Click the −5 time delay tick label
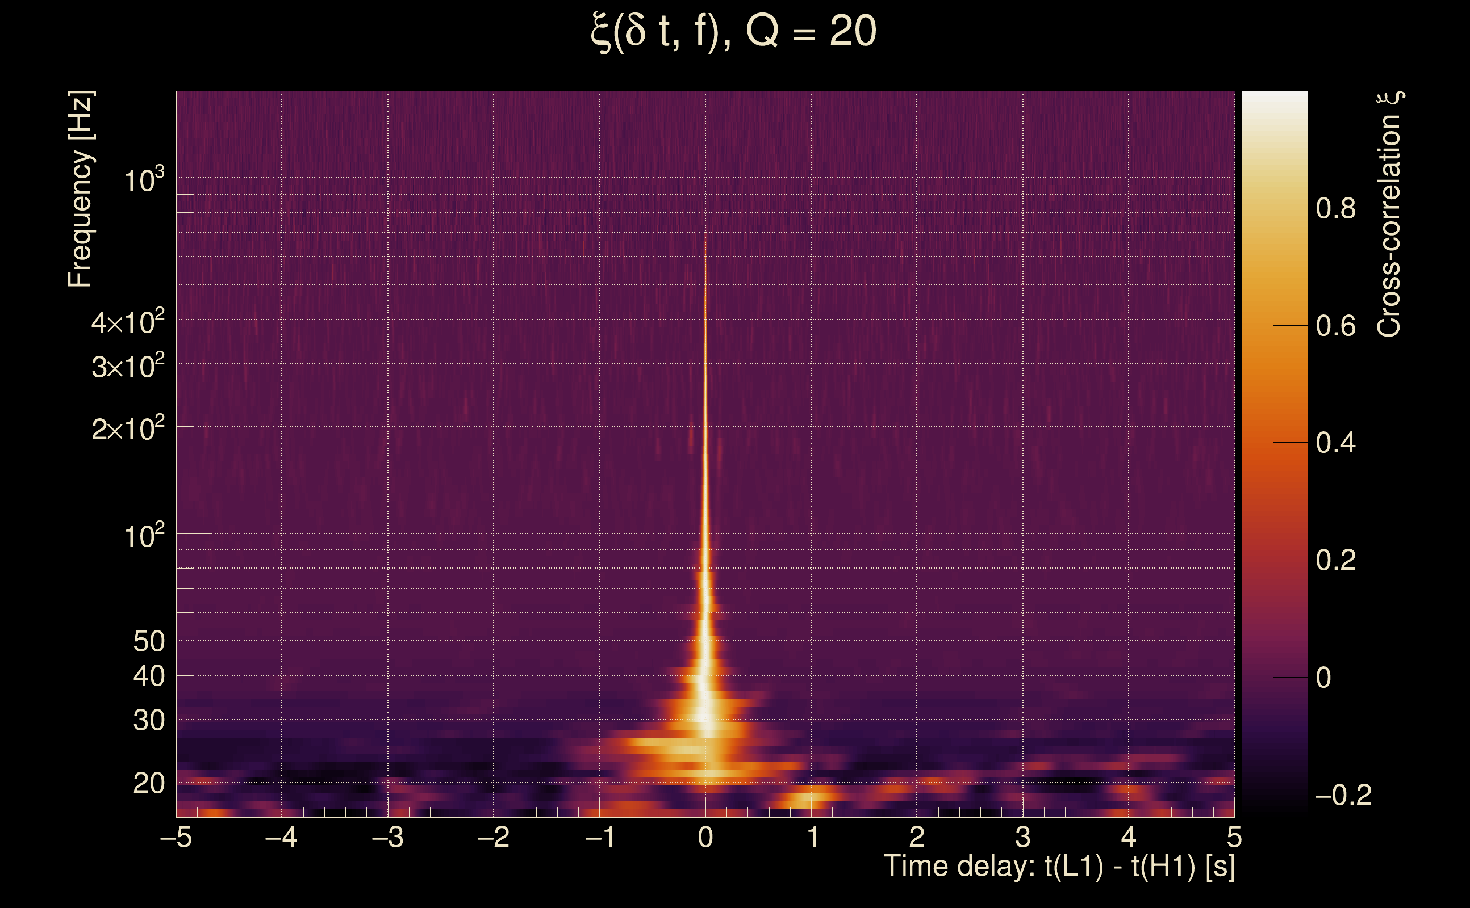This screenshot has height=908, width=1470. (x=176, y=837)
